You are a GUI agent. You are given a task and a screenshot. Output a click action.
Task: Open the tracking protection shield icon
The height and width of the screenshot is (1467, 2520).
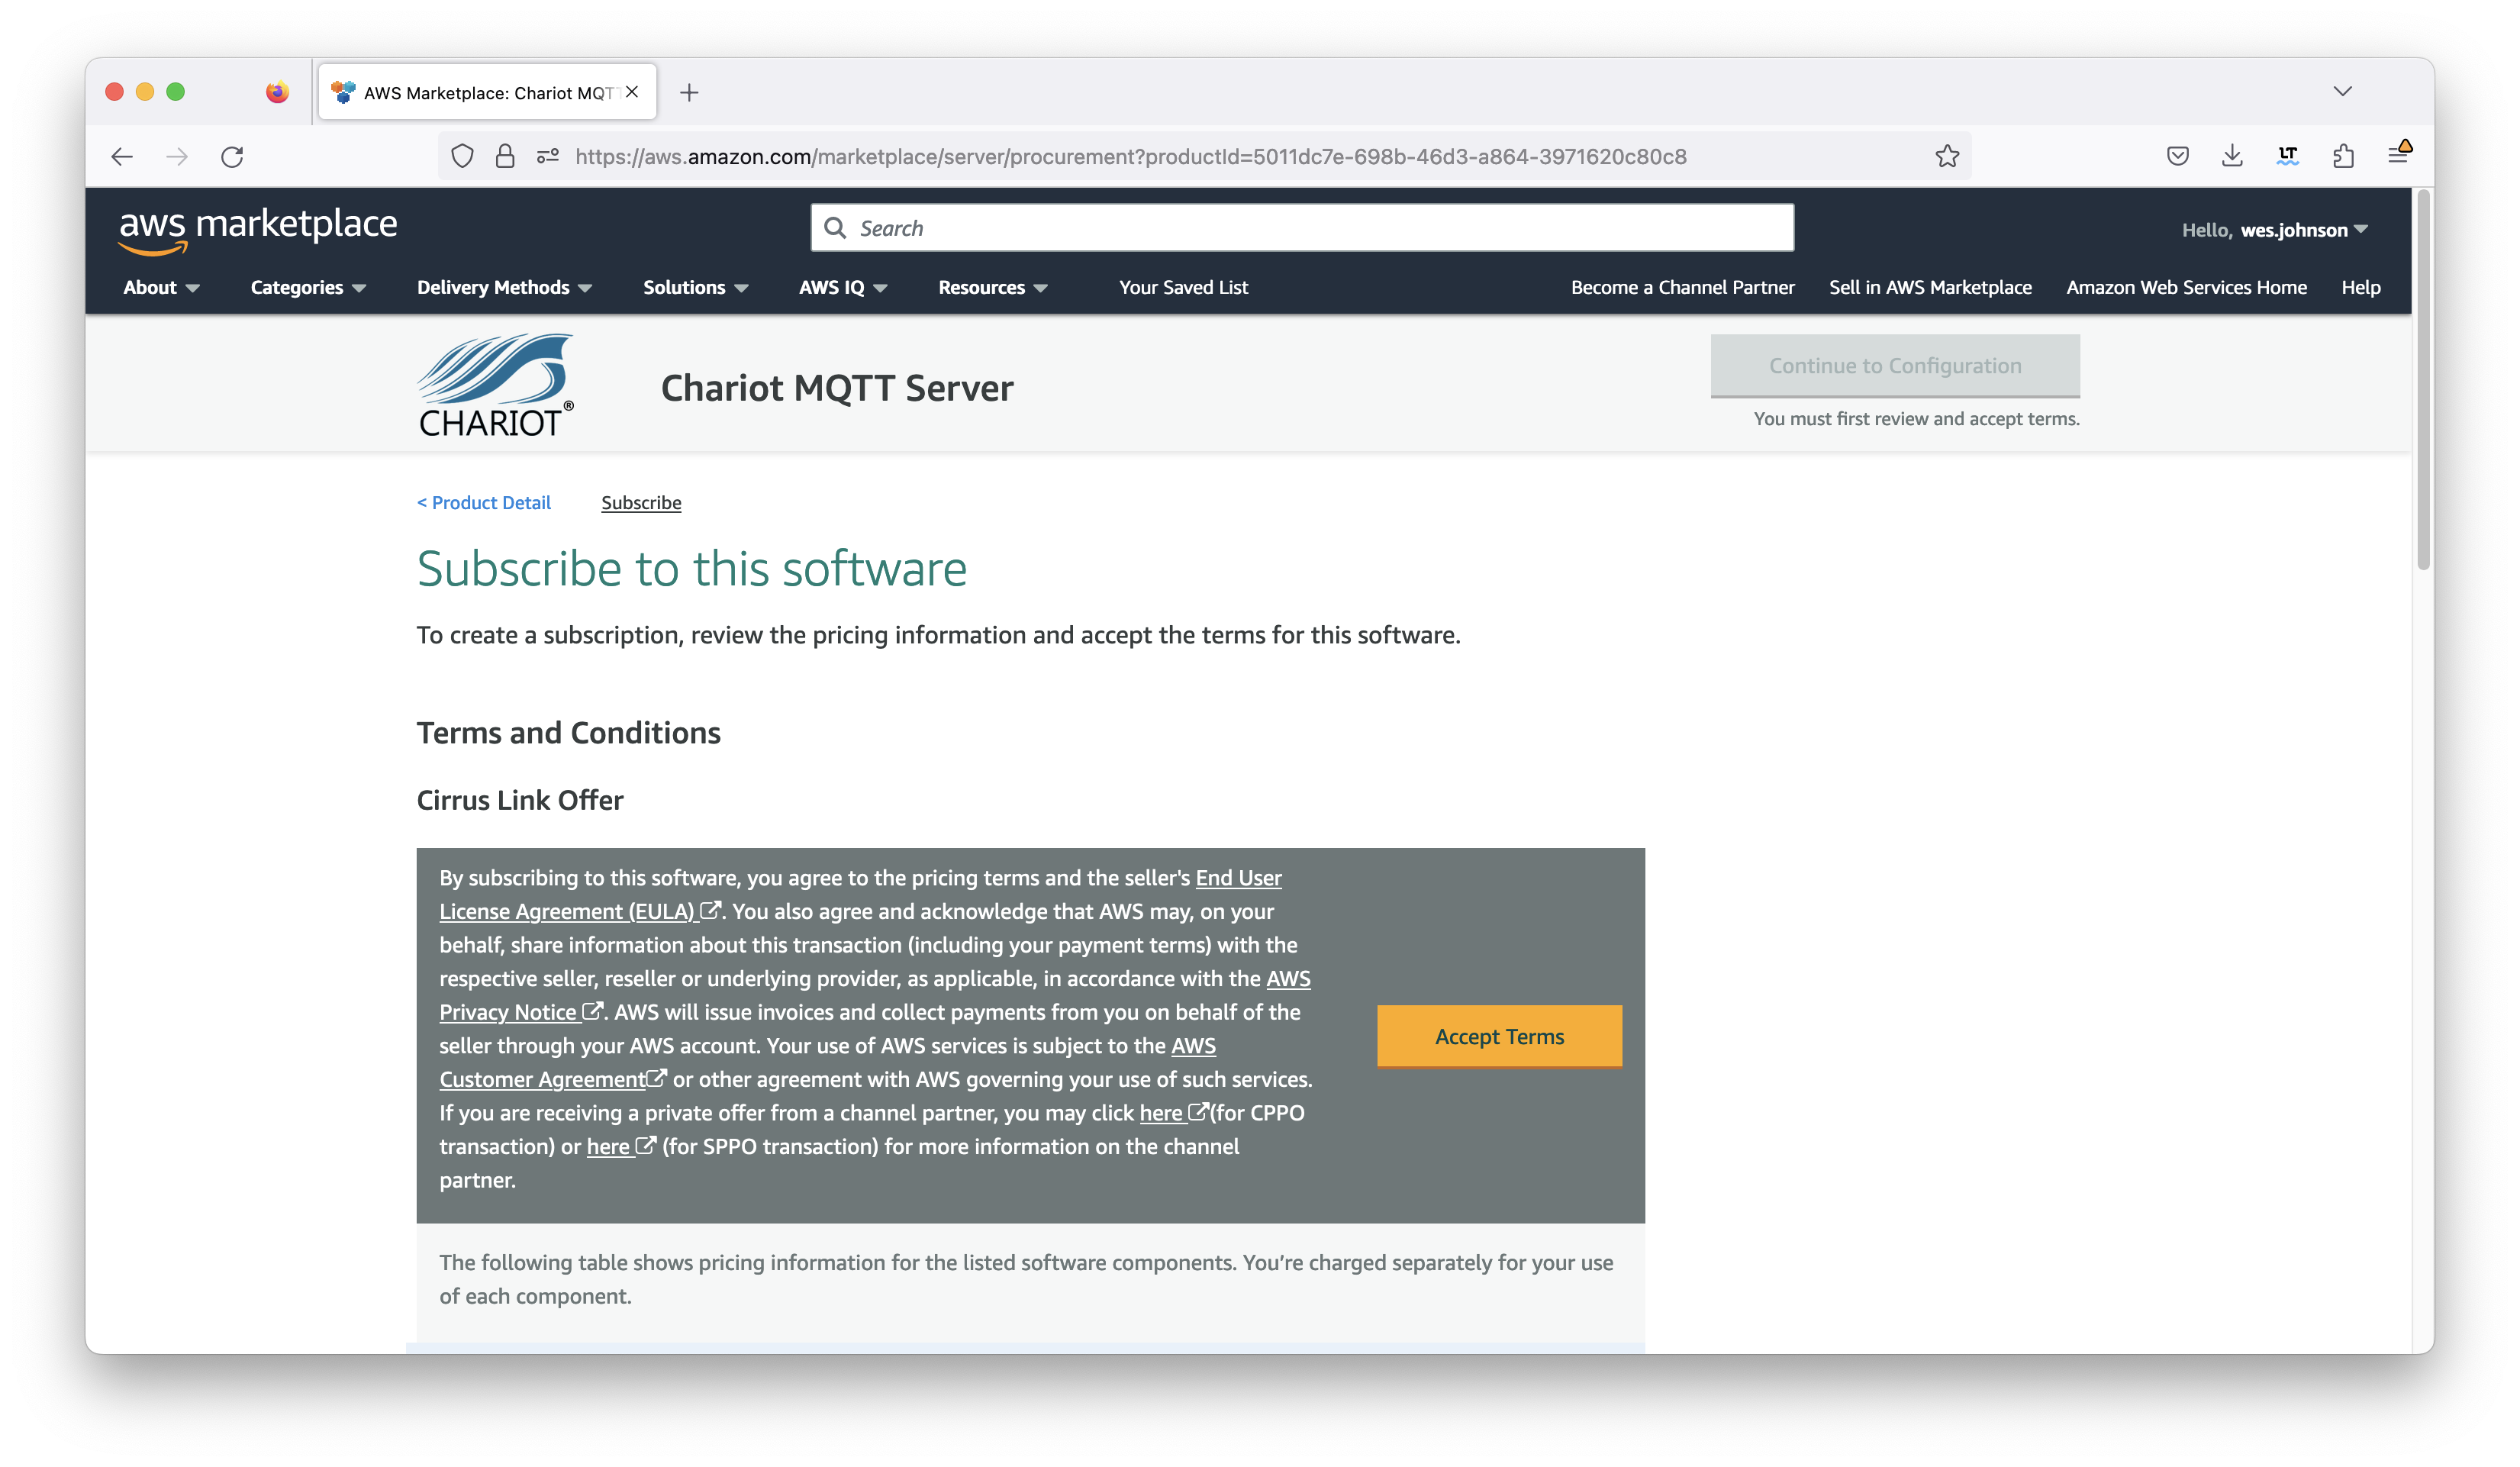click(x=462, y=156)
